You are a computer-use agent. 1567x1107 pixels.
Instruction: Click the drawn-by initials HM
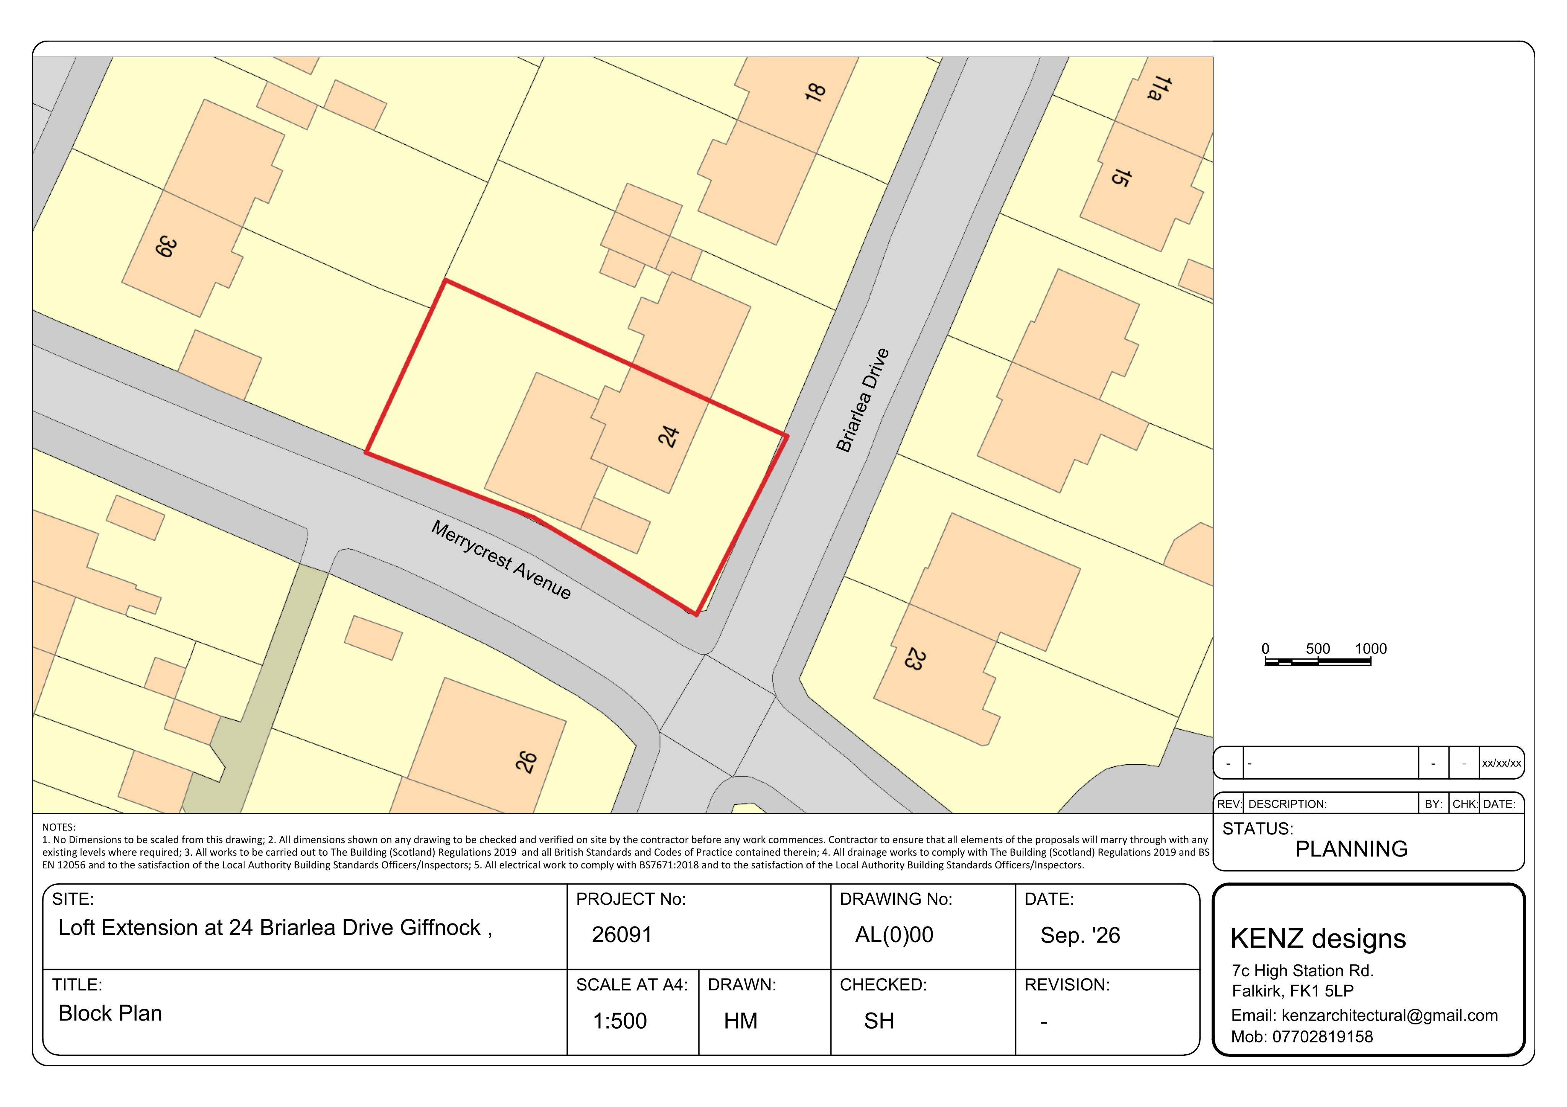pyautogui.click(x=741, y=1021)
